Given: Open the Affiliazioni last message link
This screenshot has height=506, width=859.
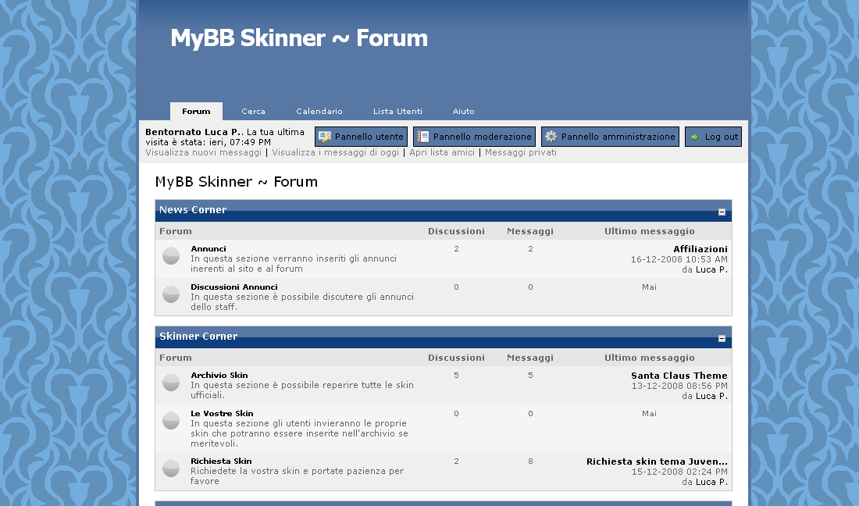Looking at the screenshot, I should click(x=700, y=249).
